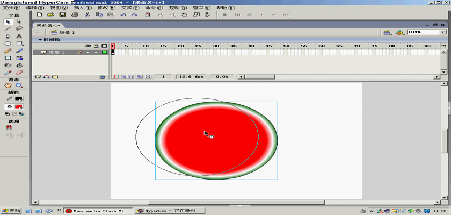The width and height of the screenshot is (451, 215).
Task: Select the Free Transform tool
Action: click(x=8, y=58)
